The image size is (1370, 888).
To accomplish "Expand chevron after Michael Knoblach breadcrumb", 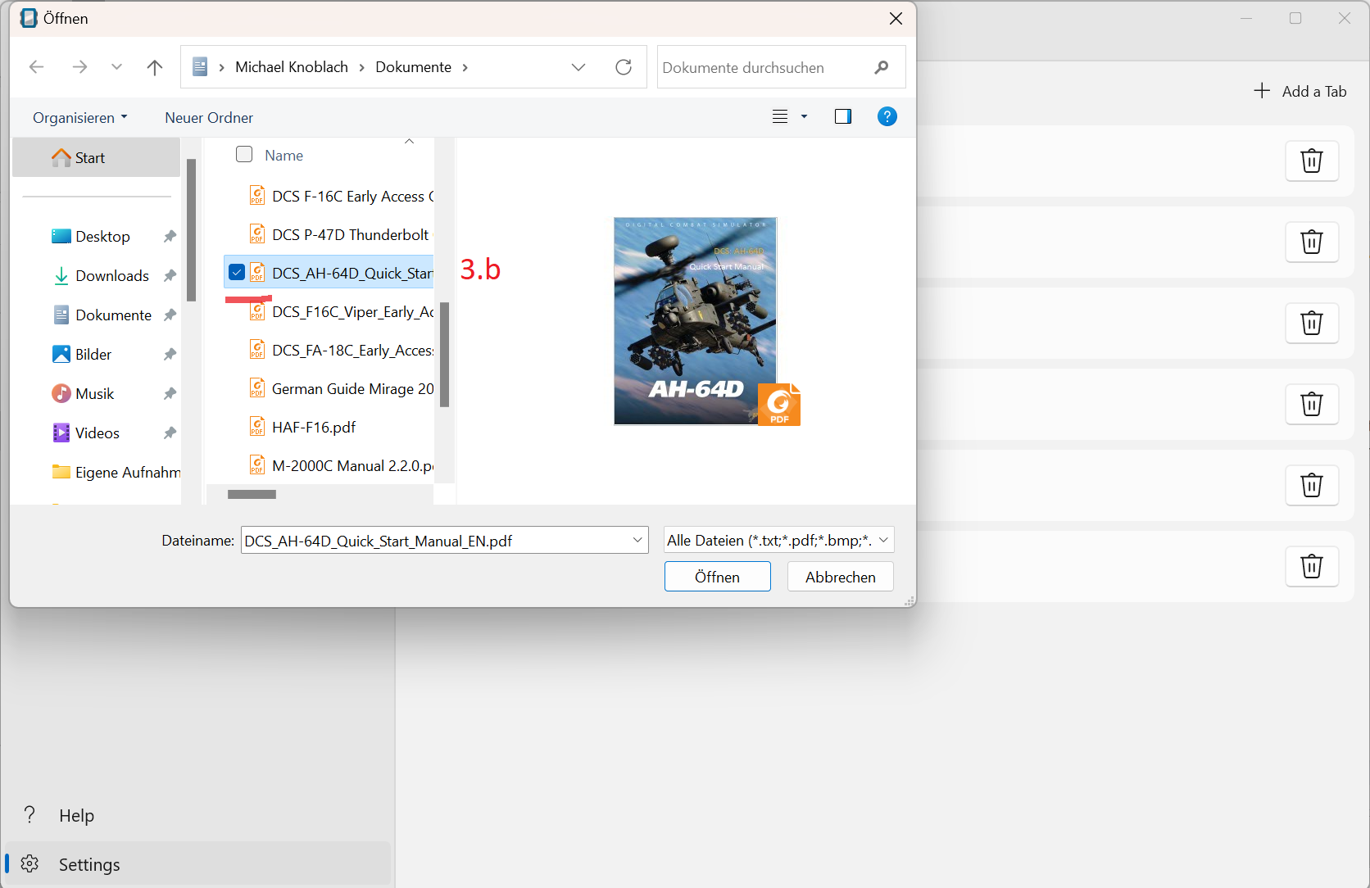I will pos(361,67).
